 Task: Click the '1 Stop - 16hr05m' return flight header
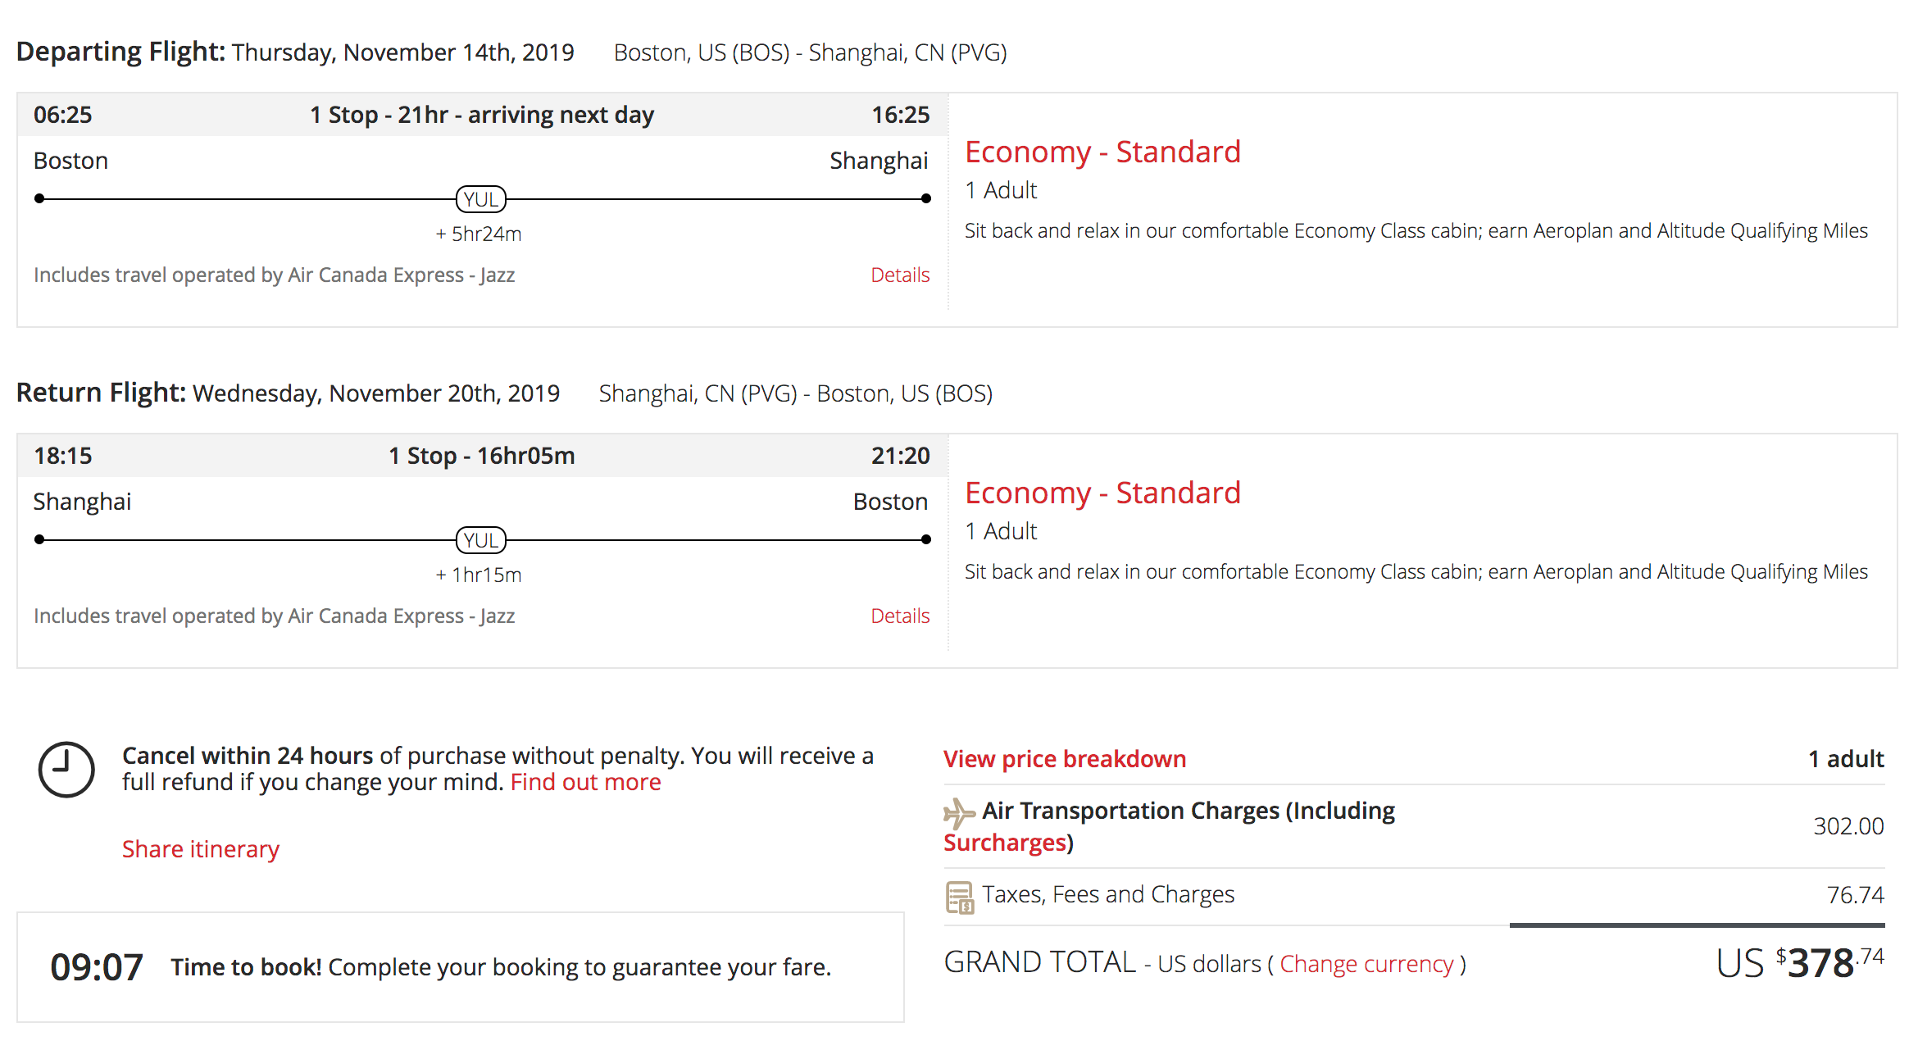(x=482, y=457)
